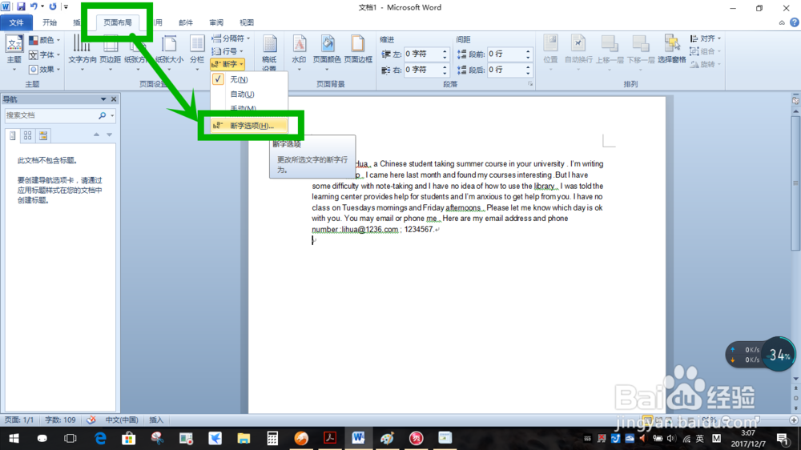Toggle Insert (插入) mode in status bar
The height and width of the screenshot is (450, 801).
[156, 420]
